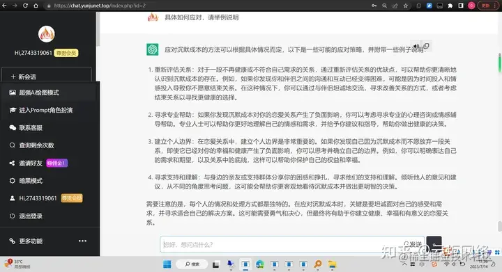Click the chat.yunjunet.top address bar
The height and width of the screenshot is (272, 502).
pos(205,6)
